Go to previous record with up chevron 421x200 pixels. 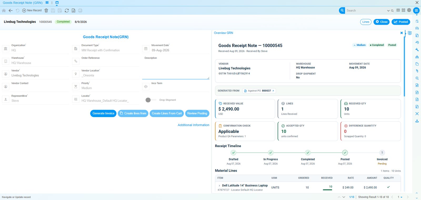[x=339, y=197]
